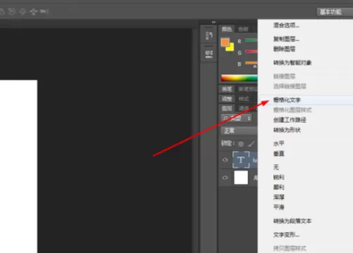Click the G channel color slider
353x253 pixels.
pyautogui.click(x=251, y=51)
